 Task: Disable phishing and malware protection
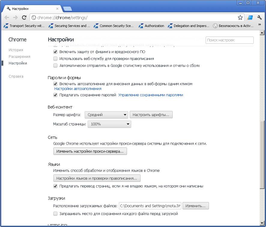click(55, 52)
